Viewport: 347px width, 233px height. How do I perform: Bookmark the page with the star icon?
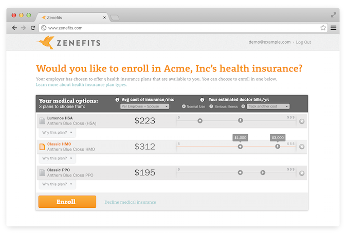tap(323, 28)
